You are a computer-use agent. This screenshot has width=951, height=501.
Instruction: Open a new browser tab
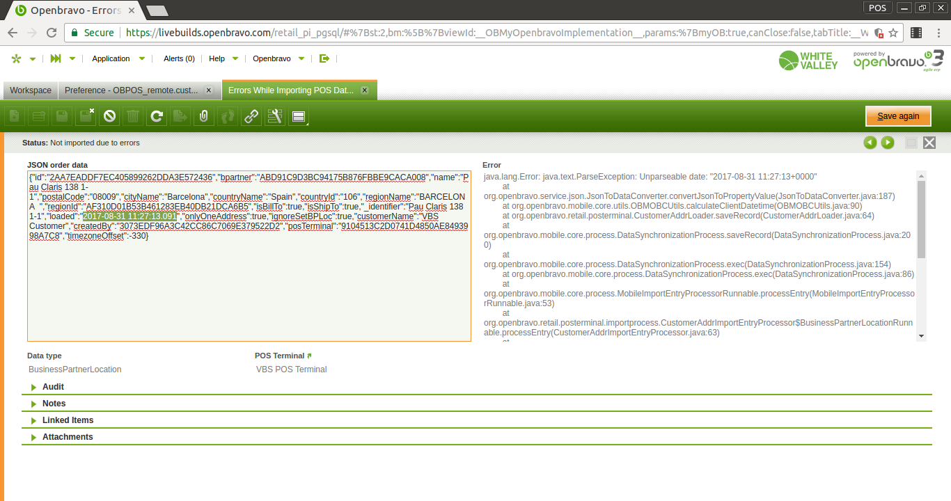pos(157,10)
